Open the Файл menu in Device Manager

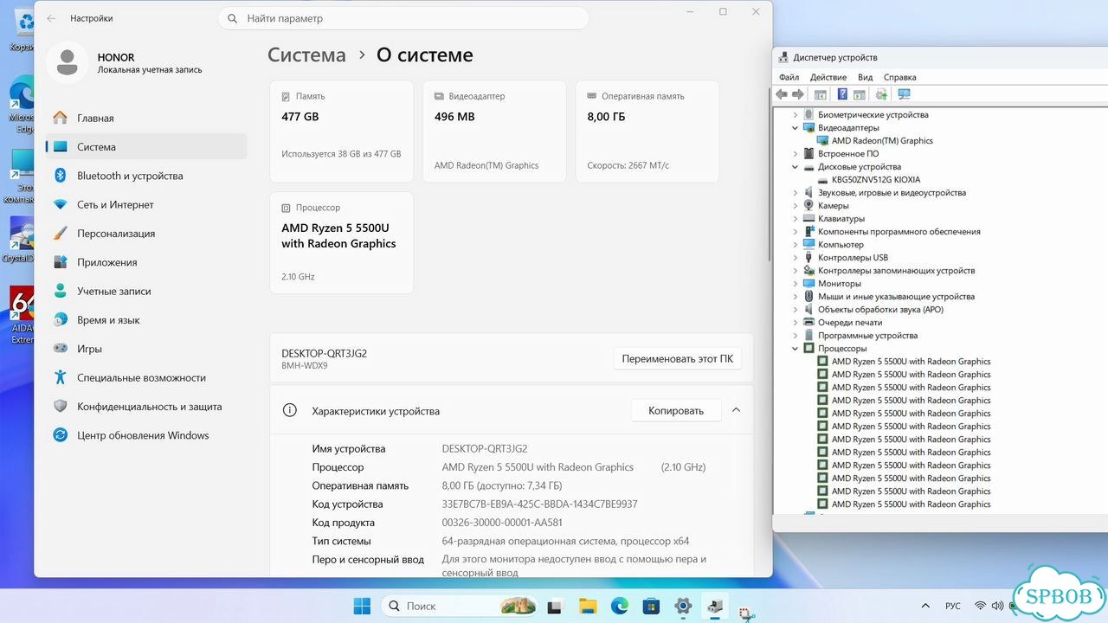789,77
